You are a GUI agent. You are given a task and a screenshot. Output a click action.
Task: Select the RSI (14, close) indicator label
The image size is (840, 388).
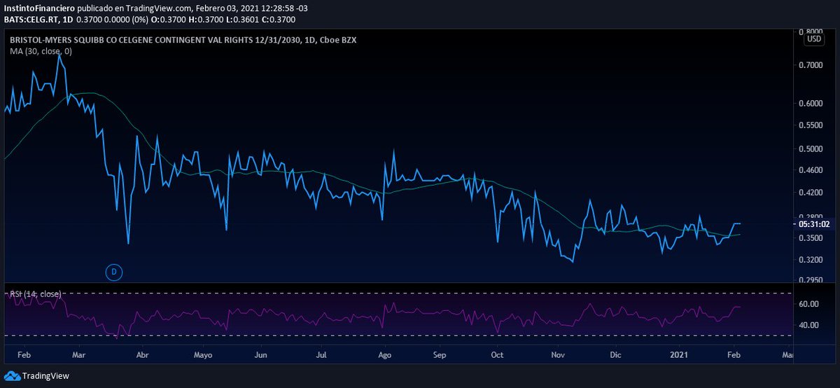36,293
